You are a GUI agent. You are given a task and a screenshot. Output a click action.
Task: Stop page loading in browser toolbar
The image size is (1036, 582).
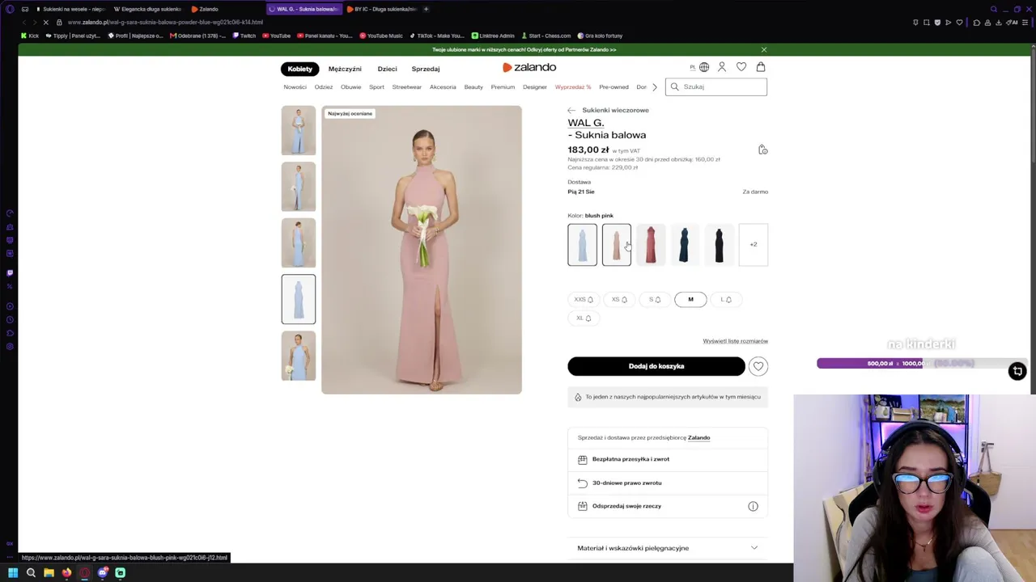click(47, 23)
